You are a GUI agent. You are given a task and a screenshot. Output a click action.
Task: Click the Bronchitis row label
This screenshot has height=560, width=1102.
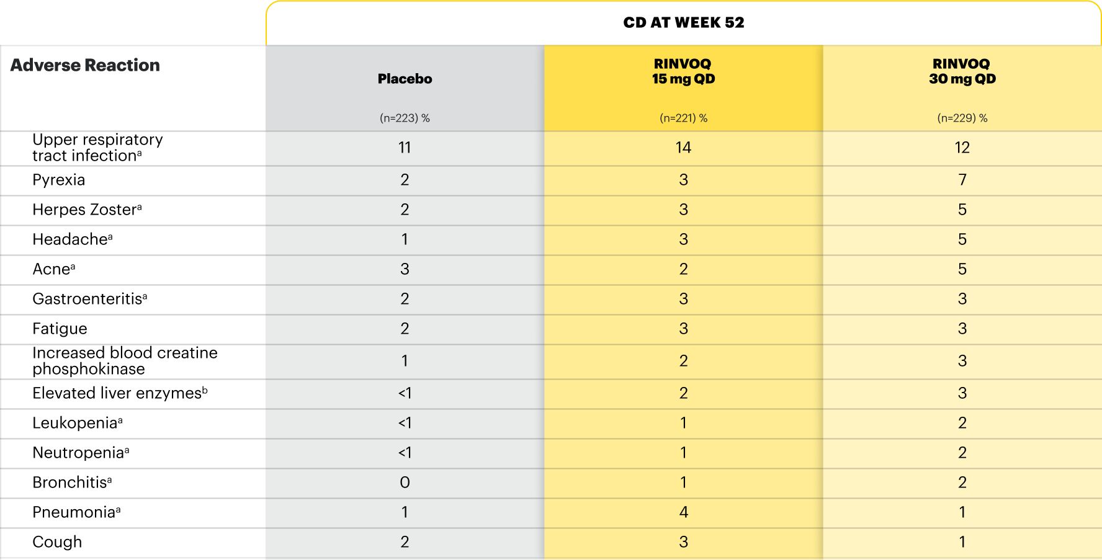72,482
